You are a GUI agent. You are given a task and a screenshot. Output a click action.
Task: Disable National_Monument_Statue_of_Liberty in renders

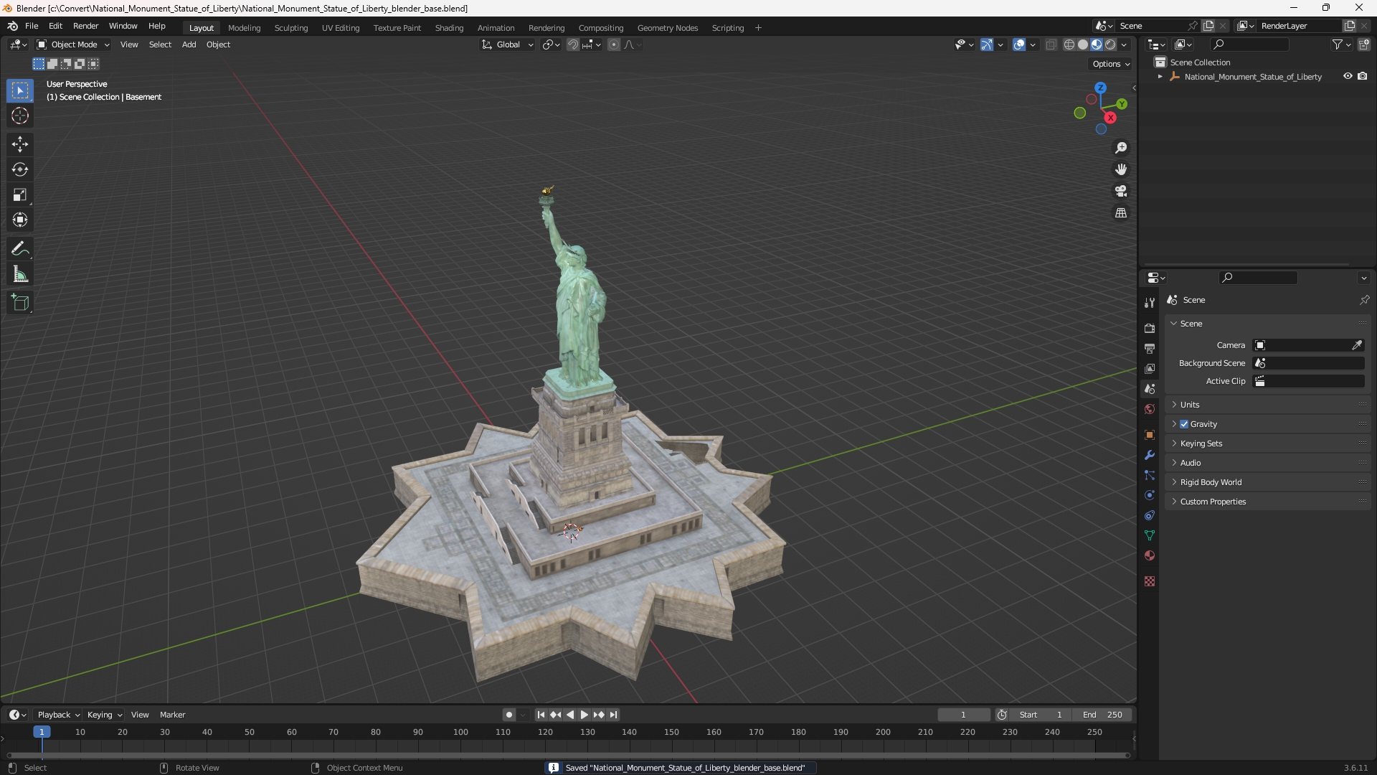click(x=1363, y=76)
